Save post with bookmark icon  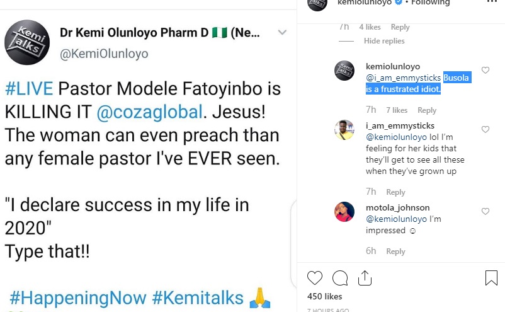(491, 278)
